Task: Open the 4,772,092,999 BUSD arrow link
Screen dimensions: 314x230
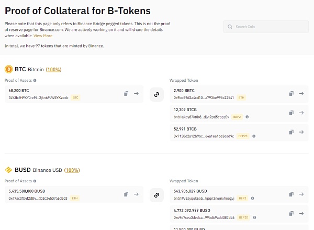Action: 301,214
